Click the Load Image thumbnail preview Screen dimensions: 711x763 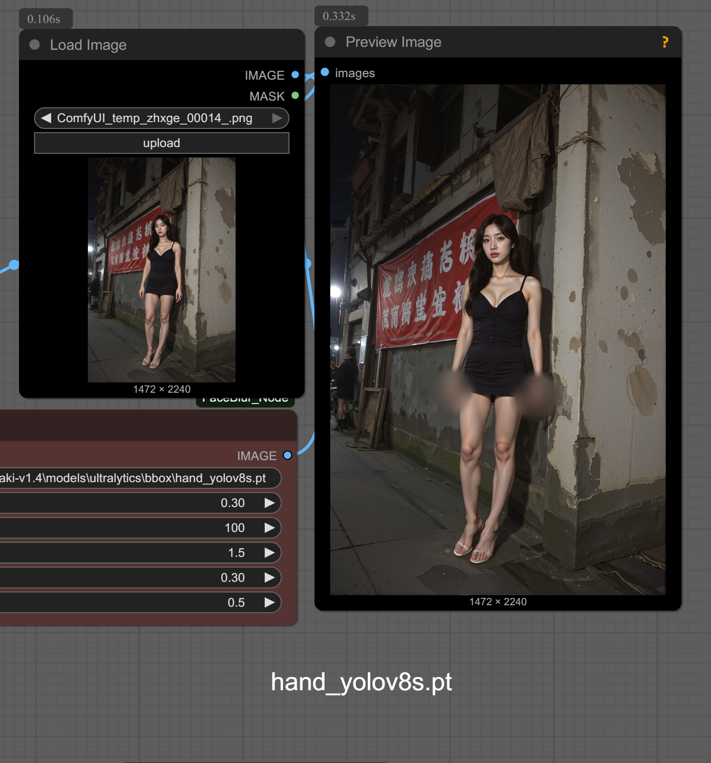[162, 270]
